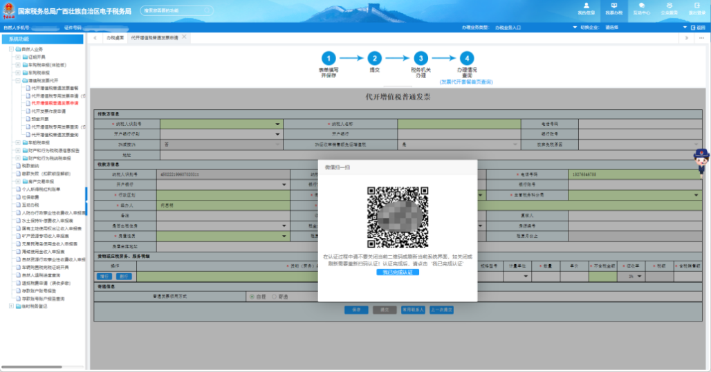Click step 3 税务机关办理 circle
The image size is (711, 372).
[x=421, y=58]
